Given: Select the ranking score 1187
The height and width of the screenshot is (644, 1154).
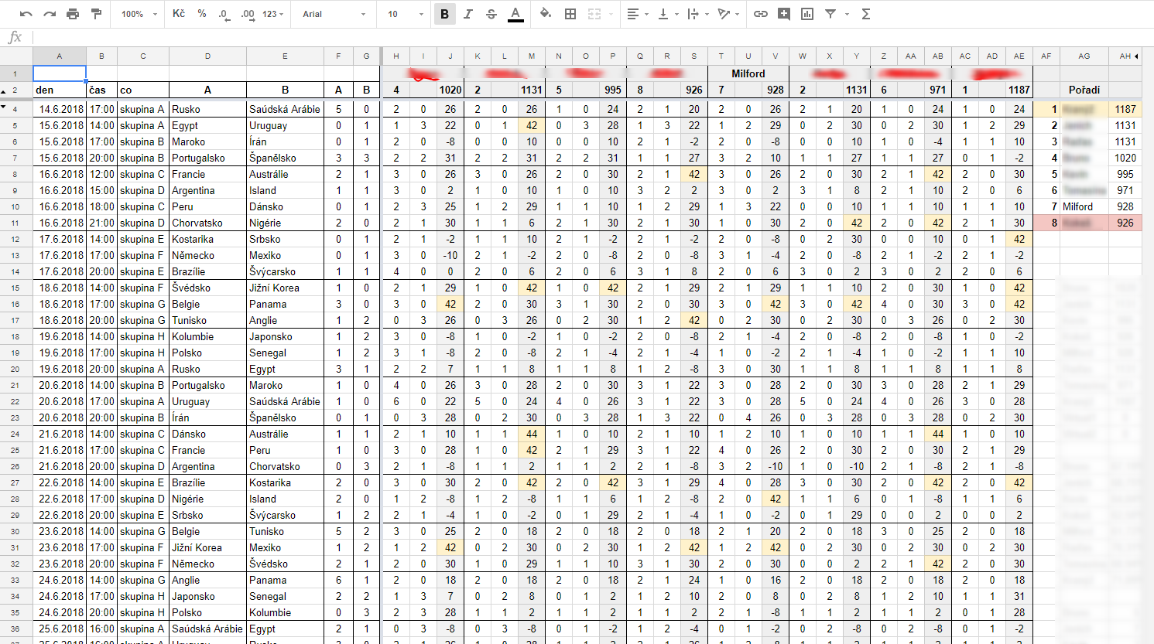Looking at the screenshot, I should coord(1125,109).
